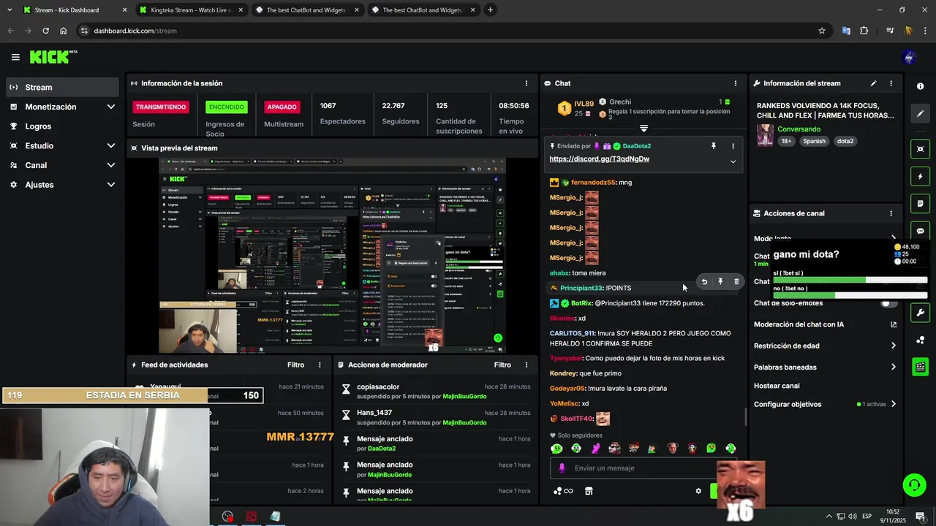Open the hamburger menu beside the Kick logo

pos(15,57)
